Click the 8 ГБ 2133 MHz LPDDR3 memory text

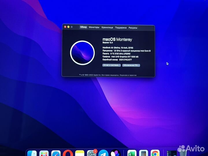(x=120, y=54)
